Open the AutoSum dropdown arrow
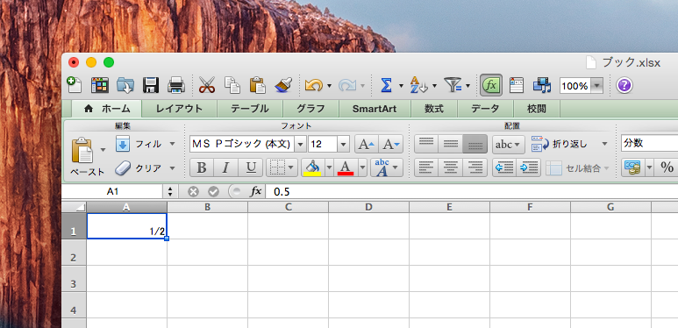The image size is (678, 328). (x=401, y=86)
